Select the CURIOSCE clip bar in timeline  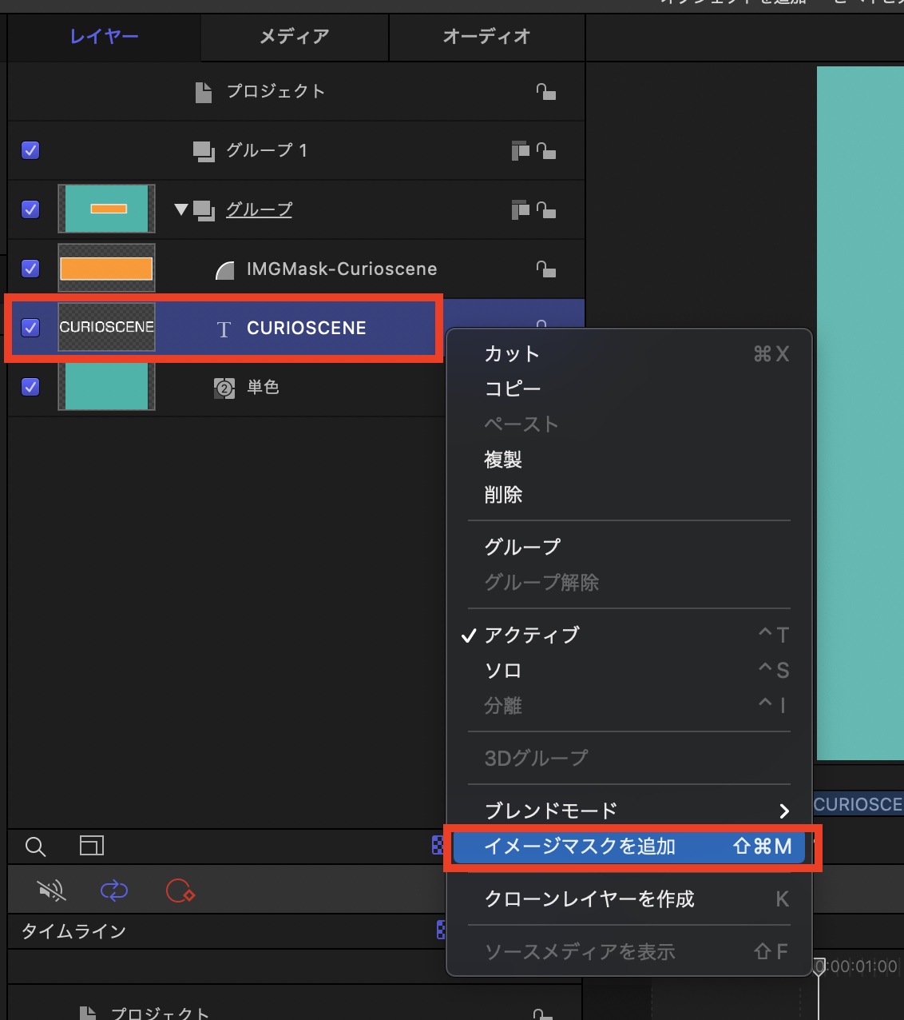pyautogui.click(x=858, y=804)
